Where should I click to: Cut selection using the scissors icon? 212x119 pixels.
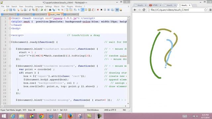pyautogui.click(x=29, y=10)
